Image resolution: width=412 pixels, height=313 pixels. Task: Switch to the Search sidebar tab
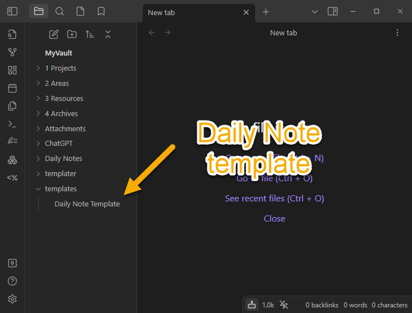pos(60,11)
